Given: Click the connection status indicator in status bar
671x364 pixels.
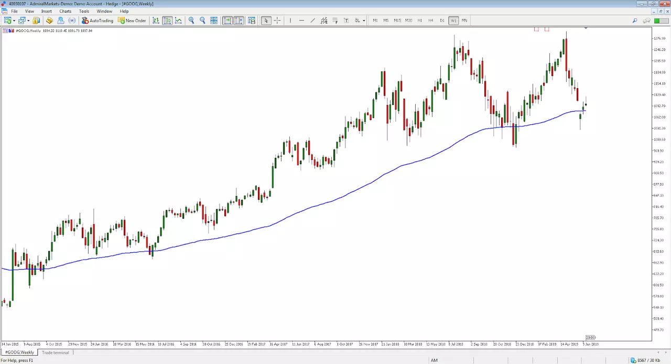Looking at the screenshot, I should pyautogui.click(x=645, y=360).
